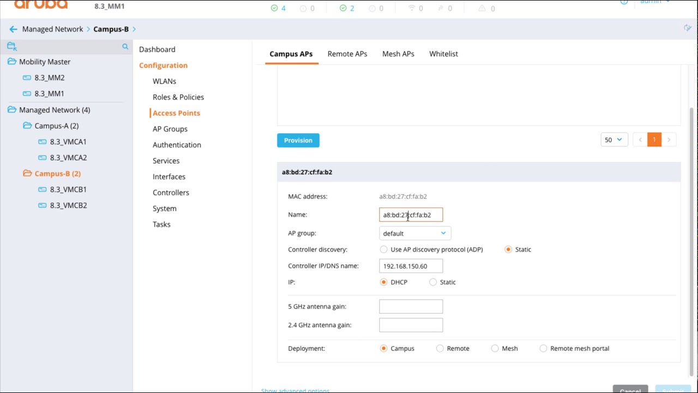Image resolution: width=698 pixels, height=393 pixels.
Task: Click the search magnifier in the network tree
Action: coord(125,47)
